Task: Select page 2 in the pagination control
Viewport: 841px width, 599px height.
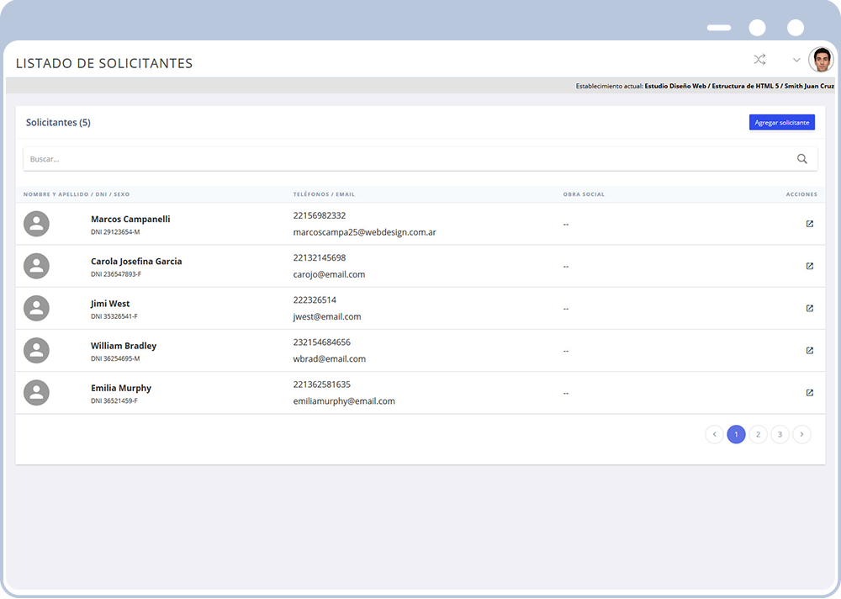Action: pos(758,434)
